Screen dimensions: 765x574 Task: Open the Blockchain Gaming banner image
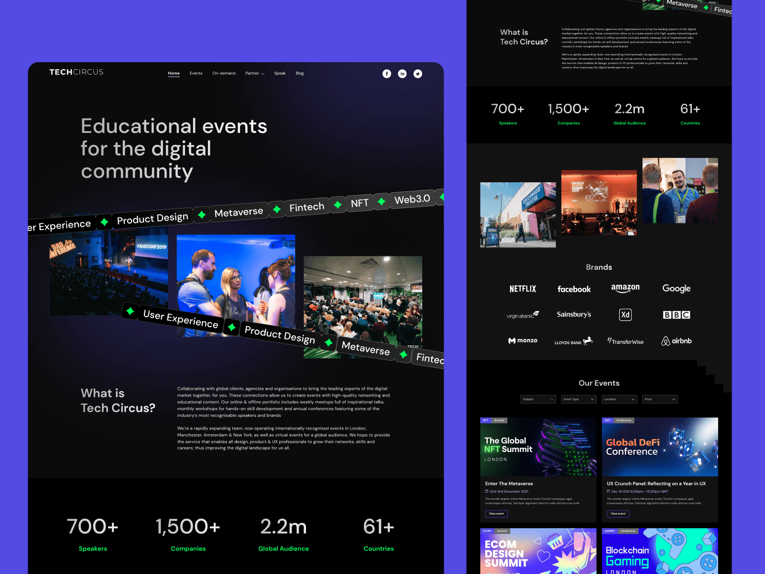[x=660, y=551]
